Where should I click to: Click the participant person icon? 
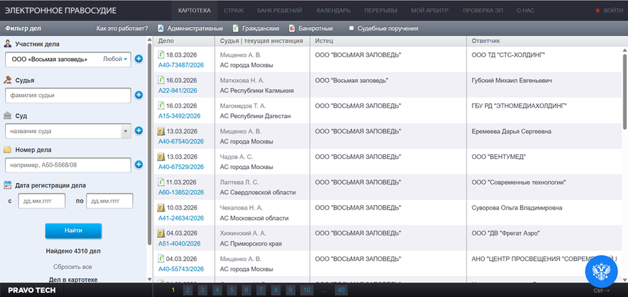(8, 44)
